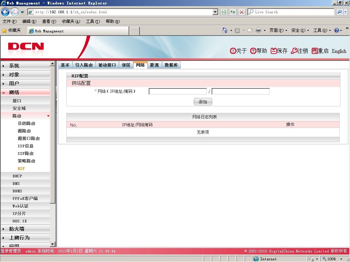Image resolution: width=350 pixels, height=262 pixels.
Task: Expand the 系统 sidebar section
Action: (x=25, y=66)
